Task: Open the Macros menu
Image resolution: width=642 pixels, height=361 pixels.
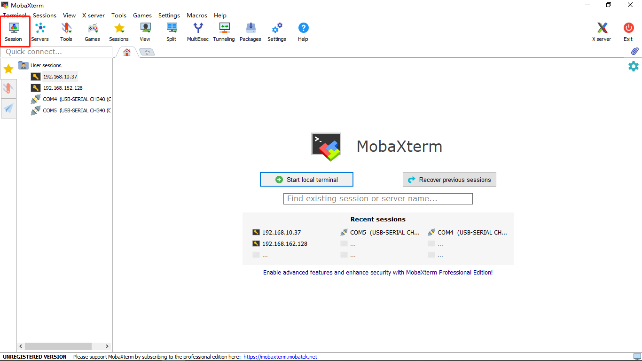Action: click(197, 16)
